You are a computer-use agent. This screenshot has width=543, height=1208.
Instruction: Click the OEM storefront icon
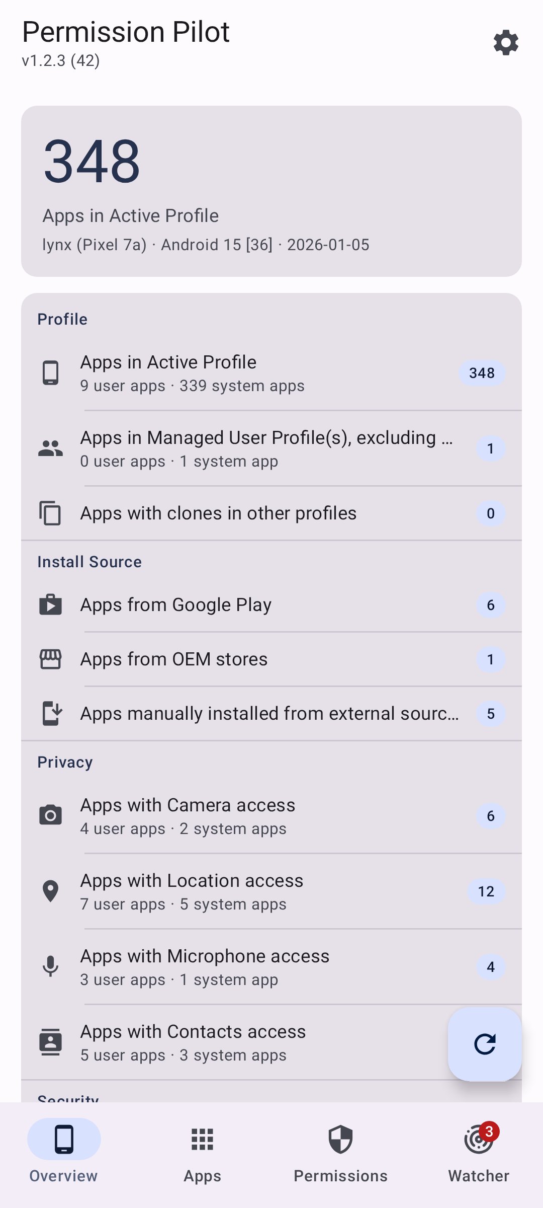[x=50, y=659]
